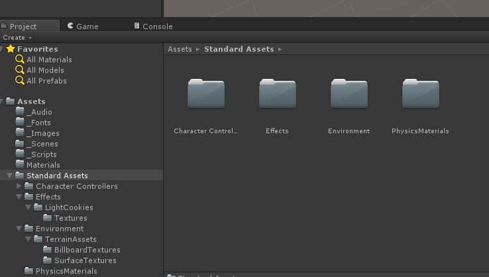The width and height of the screenshot is (489, 277).
Task: Switch to the Project tab
Action: pos(30,26)
